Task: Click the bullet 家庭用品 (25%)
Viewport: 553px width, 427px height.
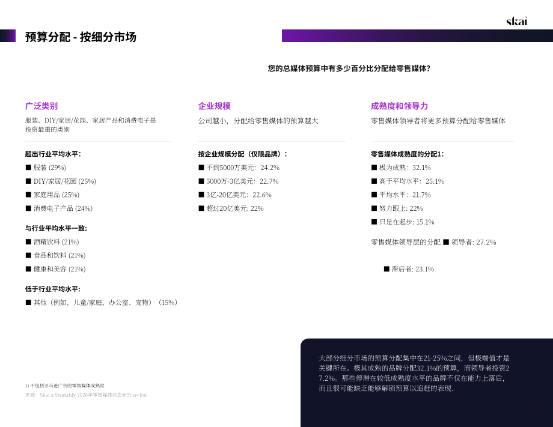Action: tap(52, 195)
